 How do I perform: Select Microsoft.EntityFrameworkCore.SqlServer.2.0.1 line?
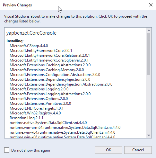pos(49,60)
